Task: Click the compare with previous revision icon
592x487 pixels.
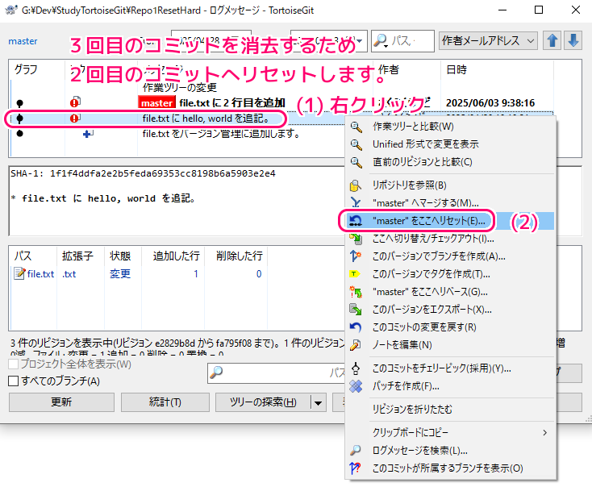Action: [356, 162]
